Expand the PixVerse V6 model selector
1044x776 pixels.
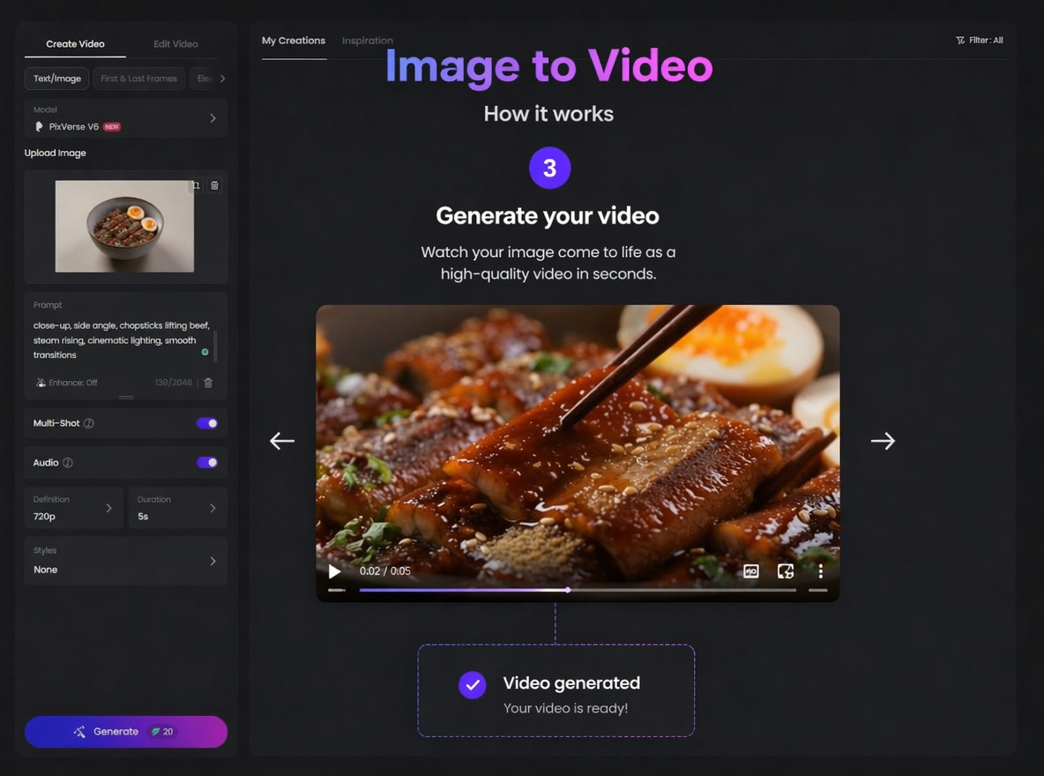pyautogui.click(x=125, y=118)
